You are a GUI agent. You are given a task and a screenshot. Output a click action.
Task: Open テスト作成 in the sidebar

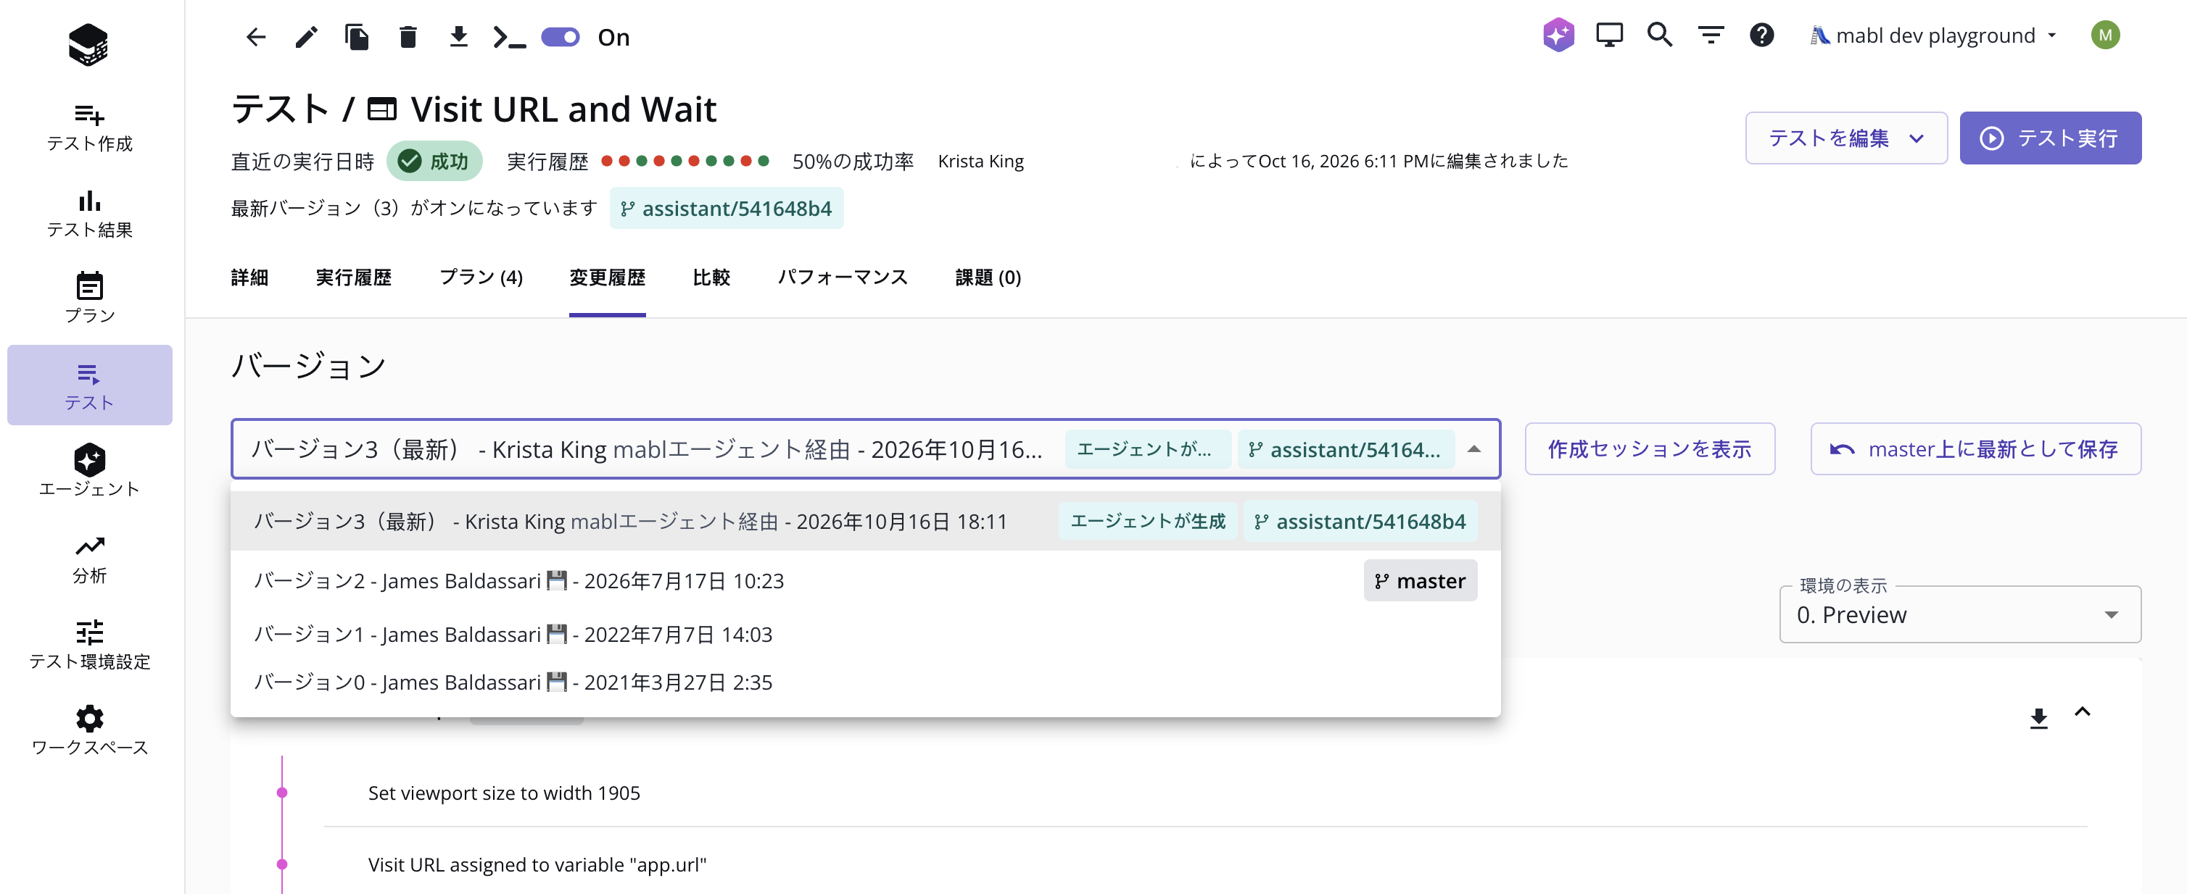coord(90,128)
